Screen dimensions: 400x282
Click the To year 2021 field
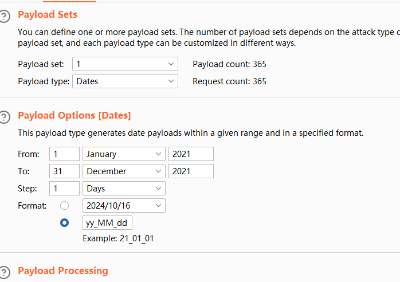pos(191,171)
